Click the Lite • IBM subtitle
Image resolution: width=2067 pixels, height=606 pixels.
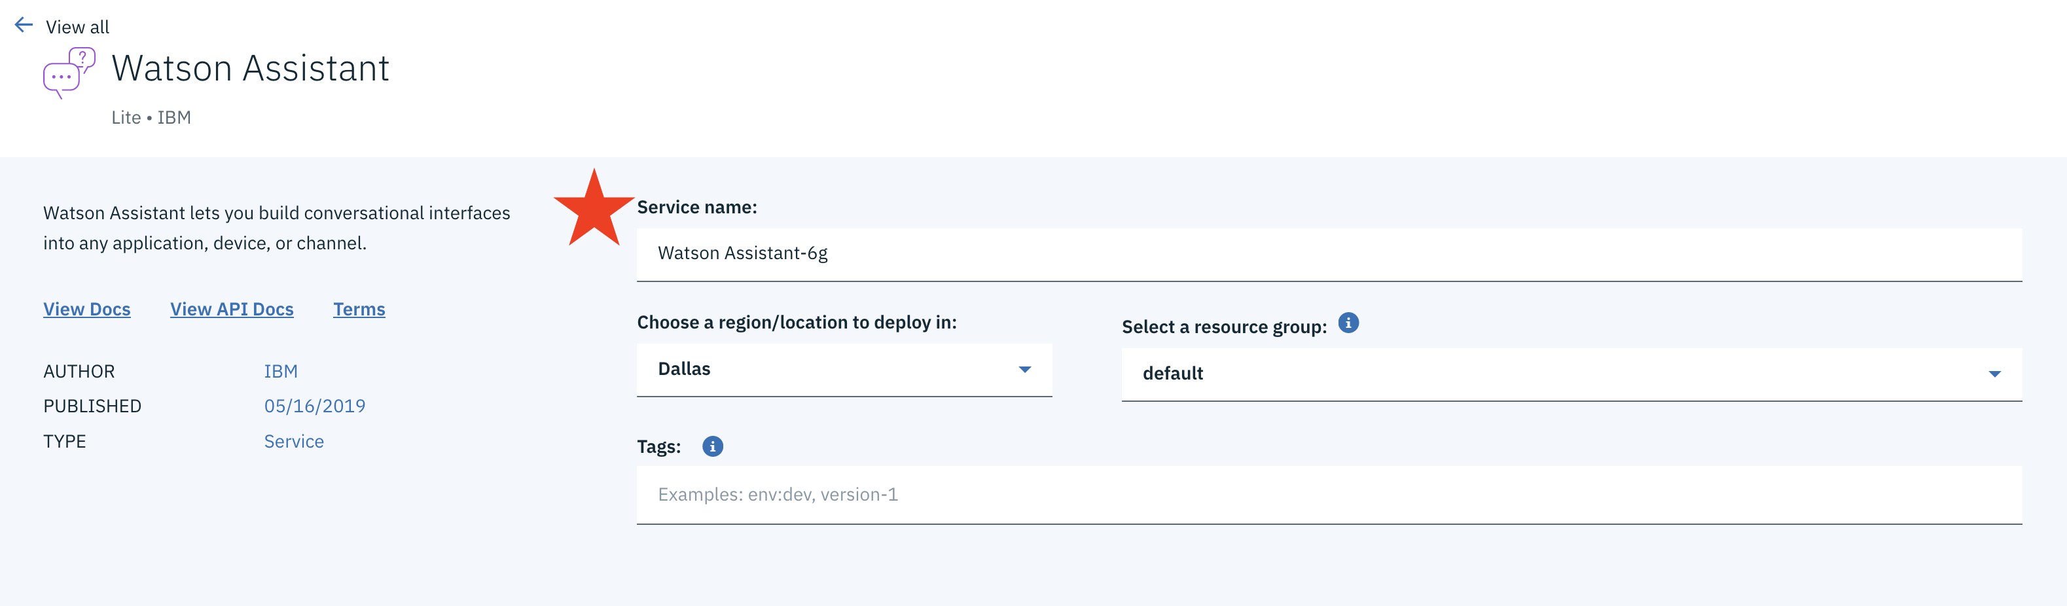(x=151, y=117)
